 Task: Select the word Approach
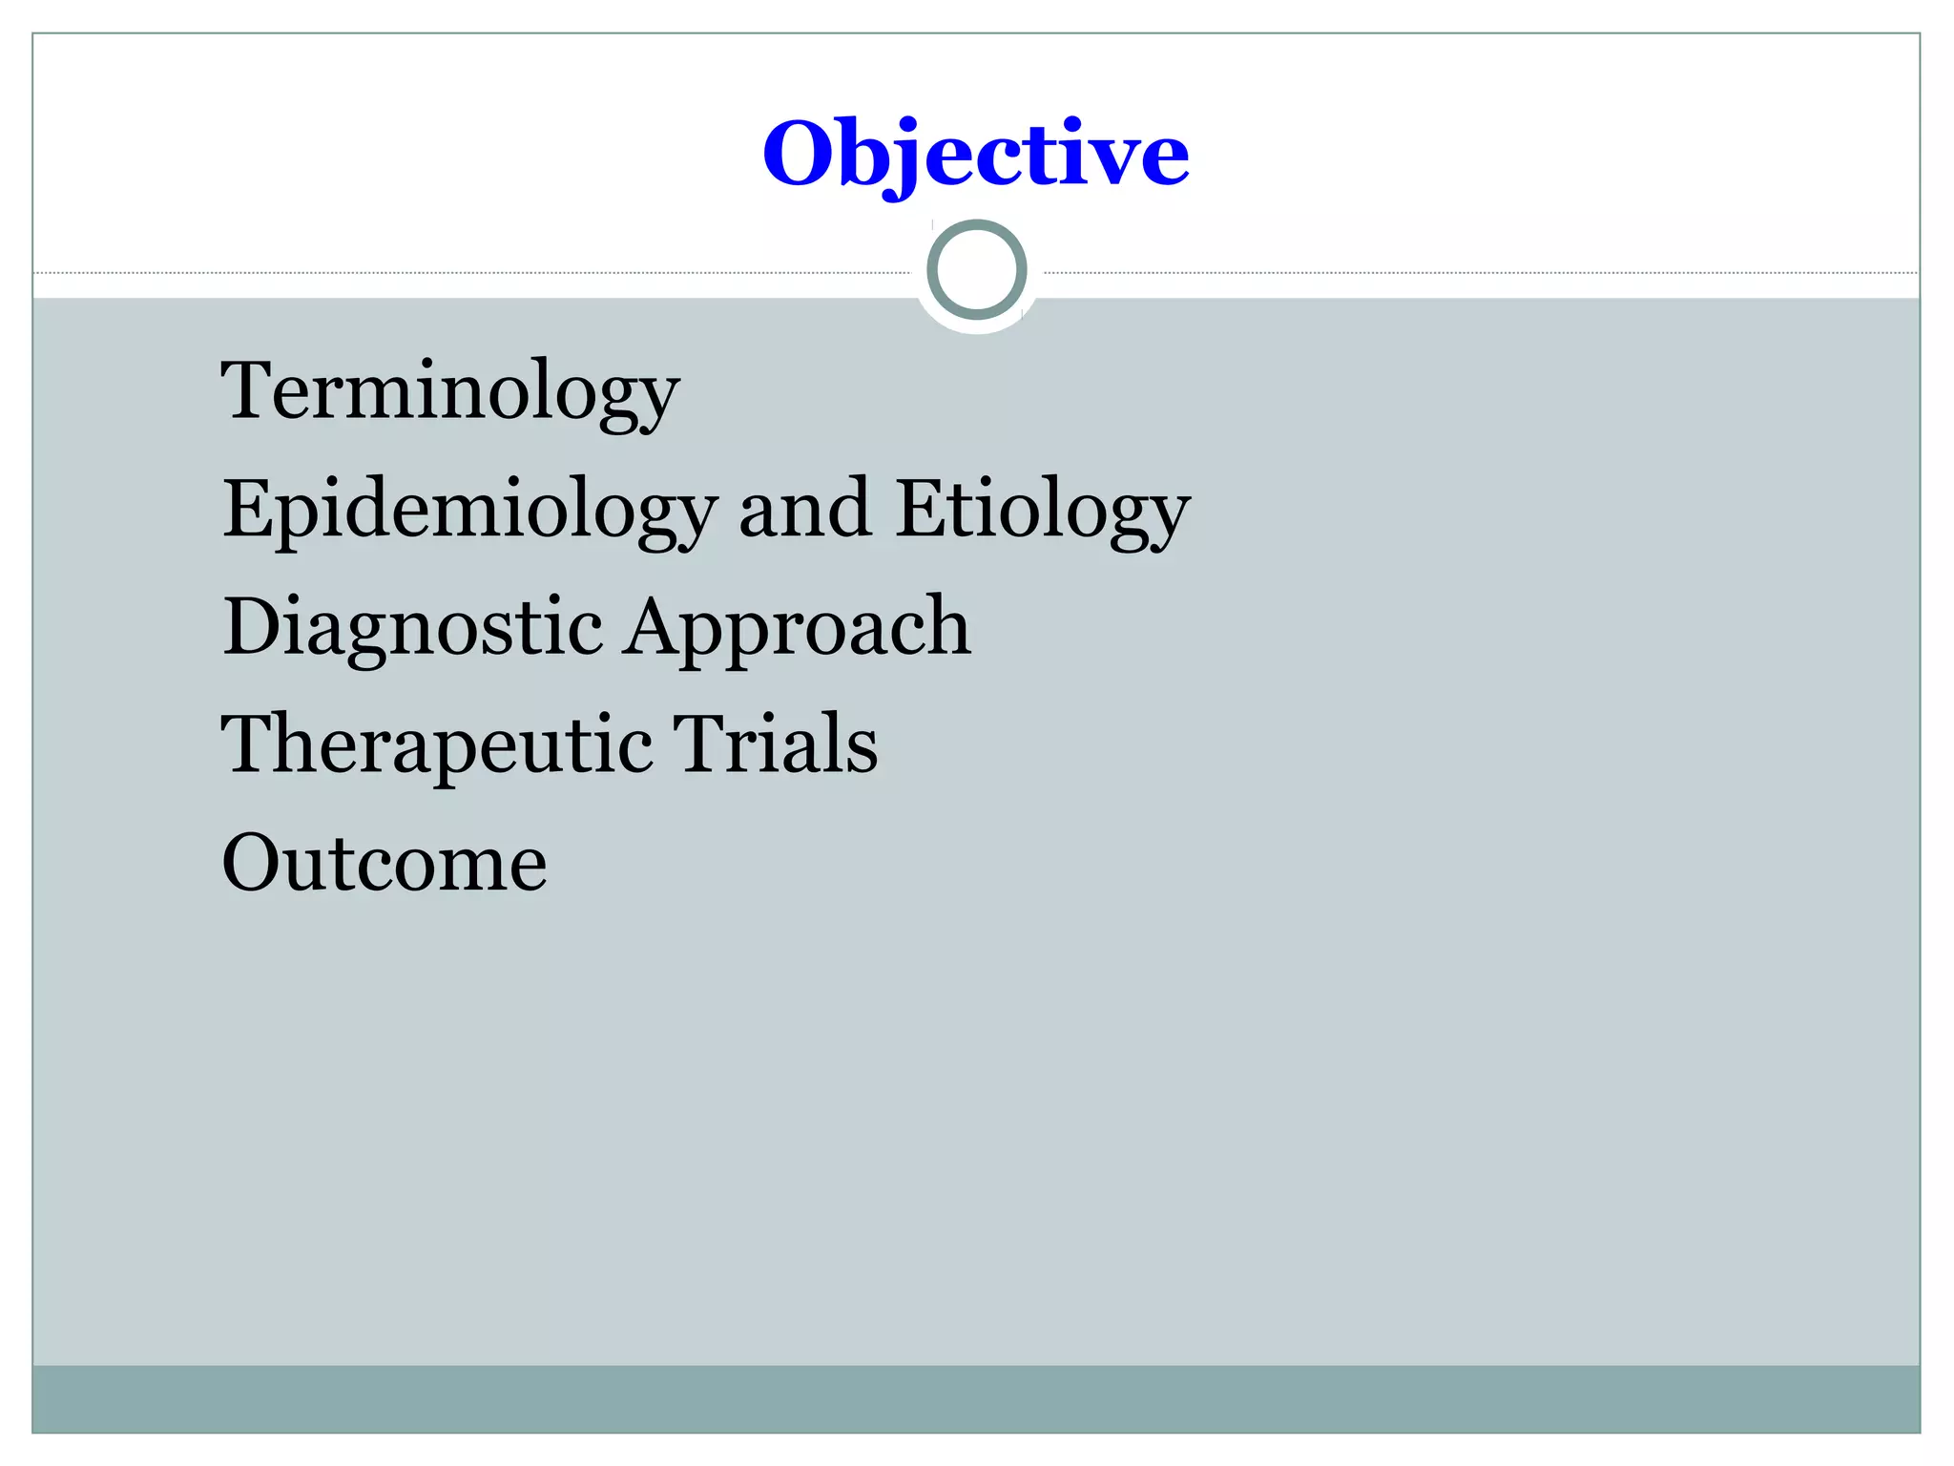798,628
